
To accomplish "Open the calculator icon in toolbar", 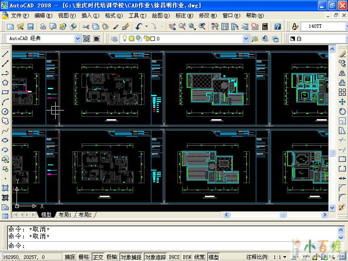I will click(x=265, y=27).
